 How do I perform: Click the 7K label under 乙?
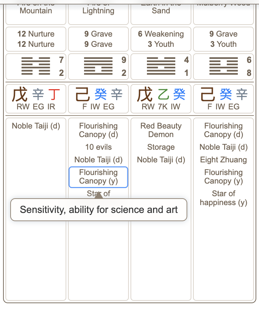coord(163,107)
